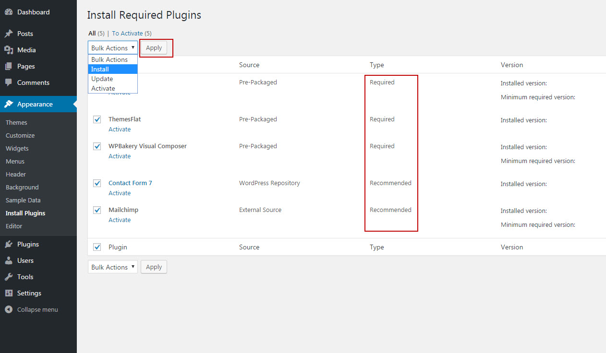Uncheck the Mailchimp plugin checkbox
The width and height of the screenshot is (606, 353).
[x=97, y=210]
